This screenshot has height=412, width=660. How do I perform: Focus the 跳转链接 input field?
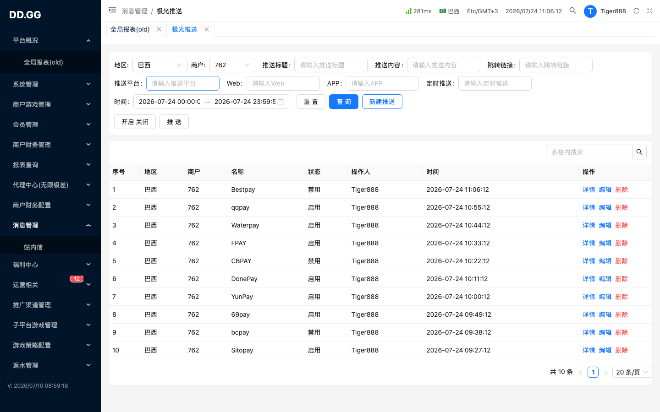[556, 65]
